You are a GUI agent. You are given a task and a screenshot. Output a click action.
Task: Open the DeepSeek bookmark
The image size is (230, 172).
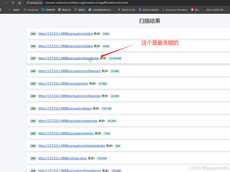tap(31, 10)
